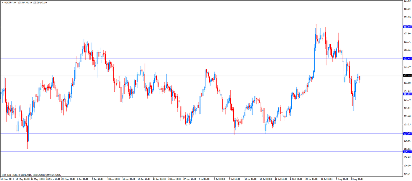Image resolution: width=412 pixels, height=181 pixels.
Task: Select the 103.02 horizontal line price tag
Action: [x=407, y=27]
